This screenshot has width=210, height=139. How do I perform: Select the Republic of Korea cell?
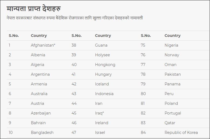pyautogui.click(x=181, y=133)
